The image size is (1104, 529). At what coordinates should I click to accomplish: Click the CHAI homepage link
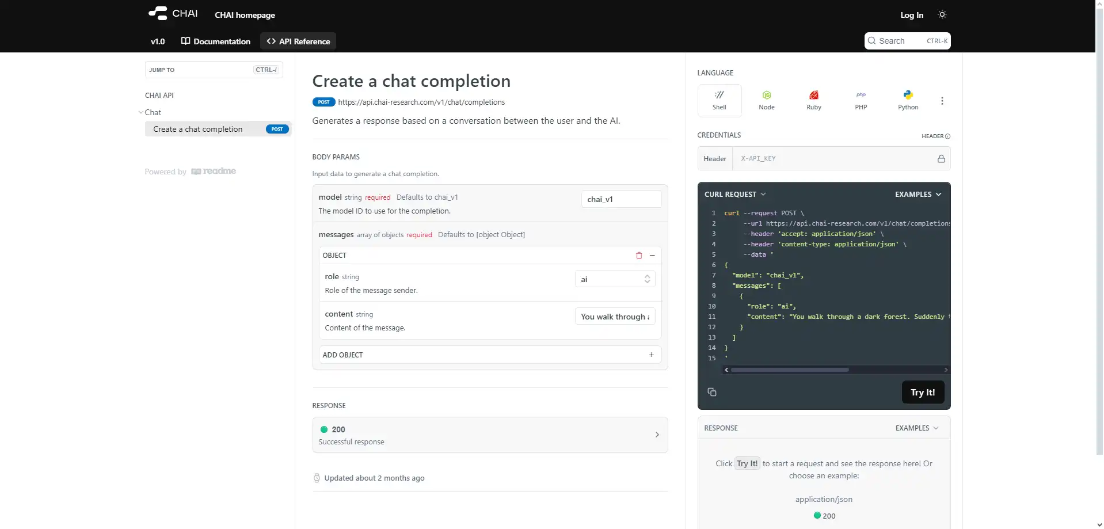coord(245,15)
